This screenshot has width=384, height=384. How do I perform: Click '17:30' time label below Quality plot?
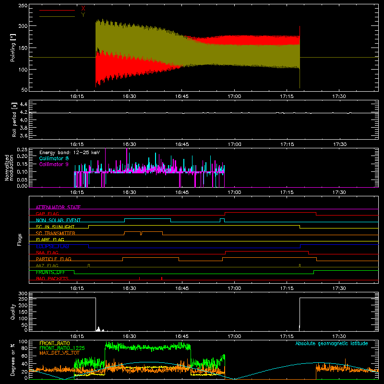(339, 336)
